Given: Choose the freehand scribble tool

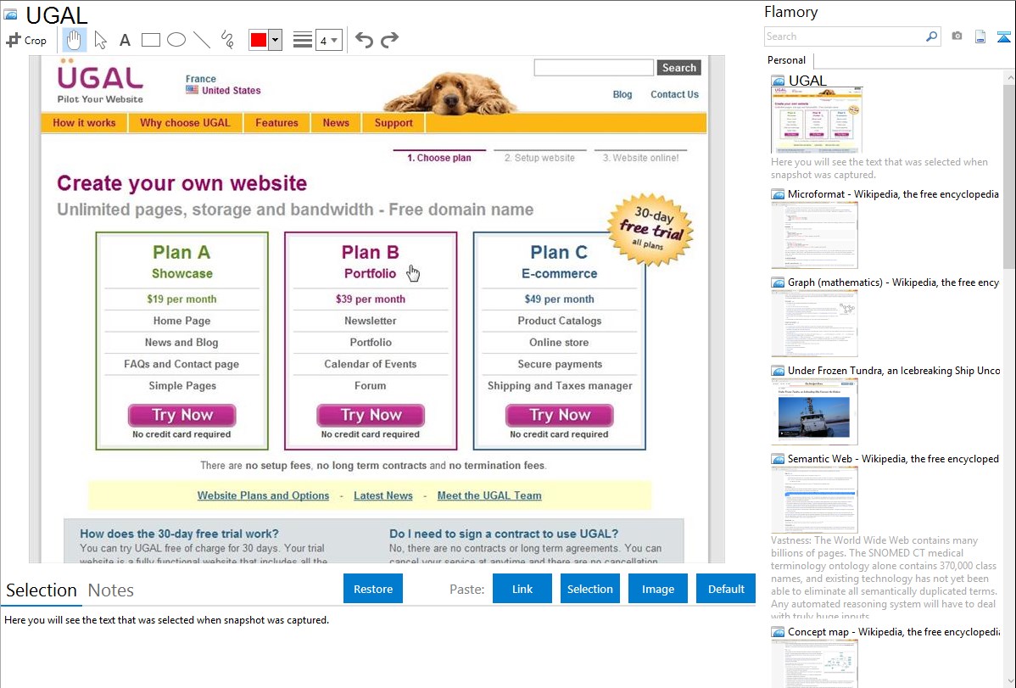Looking at the screenshot, I should 227,40.
